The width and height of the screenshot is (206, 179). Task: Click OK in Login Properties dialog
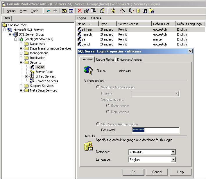[133, 172]
